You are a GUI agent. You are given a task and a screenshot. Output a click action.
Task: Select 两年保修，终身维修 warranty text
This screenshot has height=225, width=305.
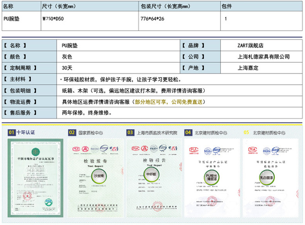coord(86,112)
